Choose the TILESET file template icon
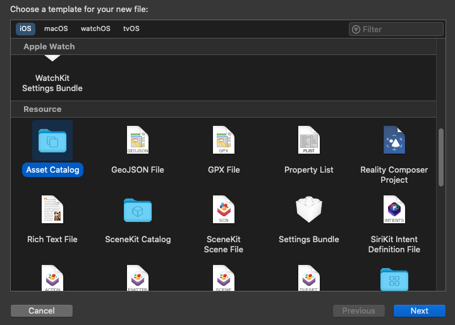The height and width of the screenshot is (325, 455). (x=309, y=278)
